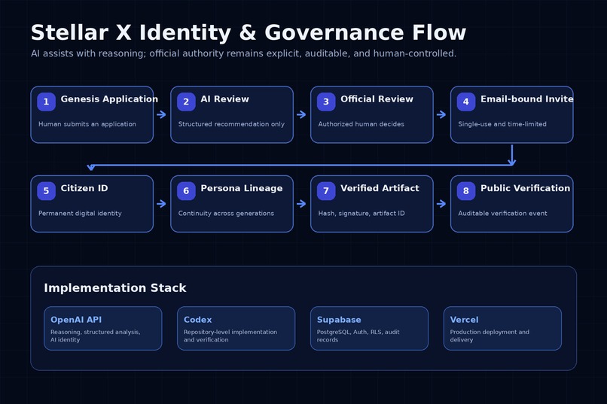The height and width of the screenshot is (404, 607).
Task: Click the step 6 number badge
Action: [x=186, y=191]
